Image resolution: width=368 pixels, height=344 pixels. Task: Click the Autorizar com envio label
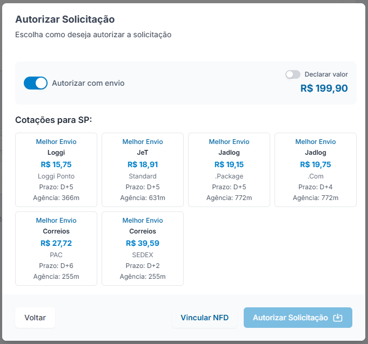(88, 83)
